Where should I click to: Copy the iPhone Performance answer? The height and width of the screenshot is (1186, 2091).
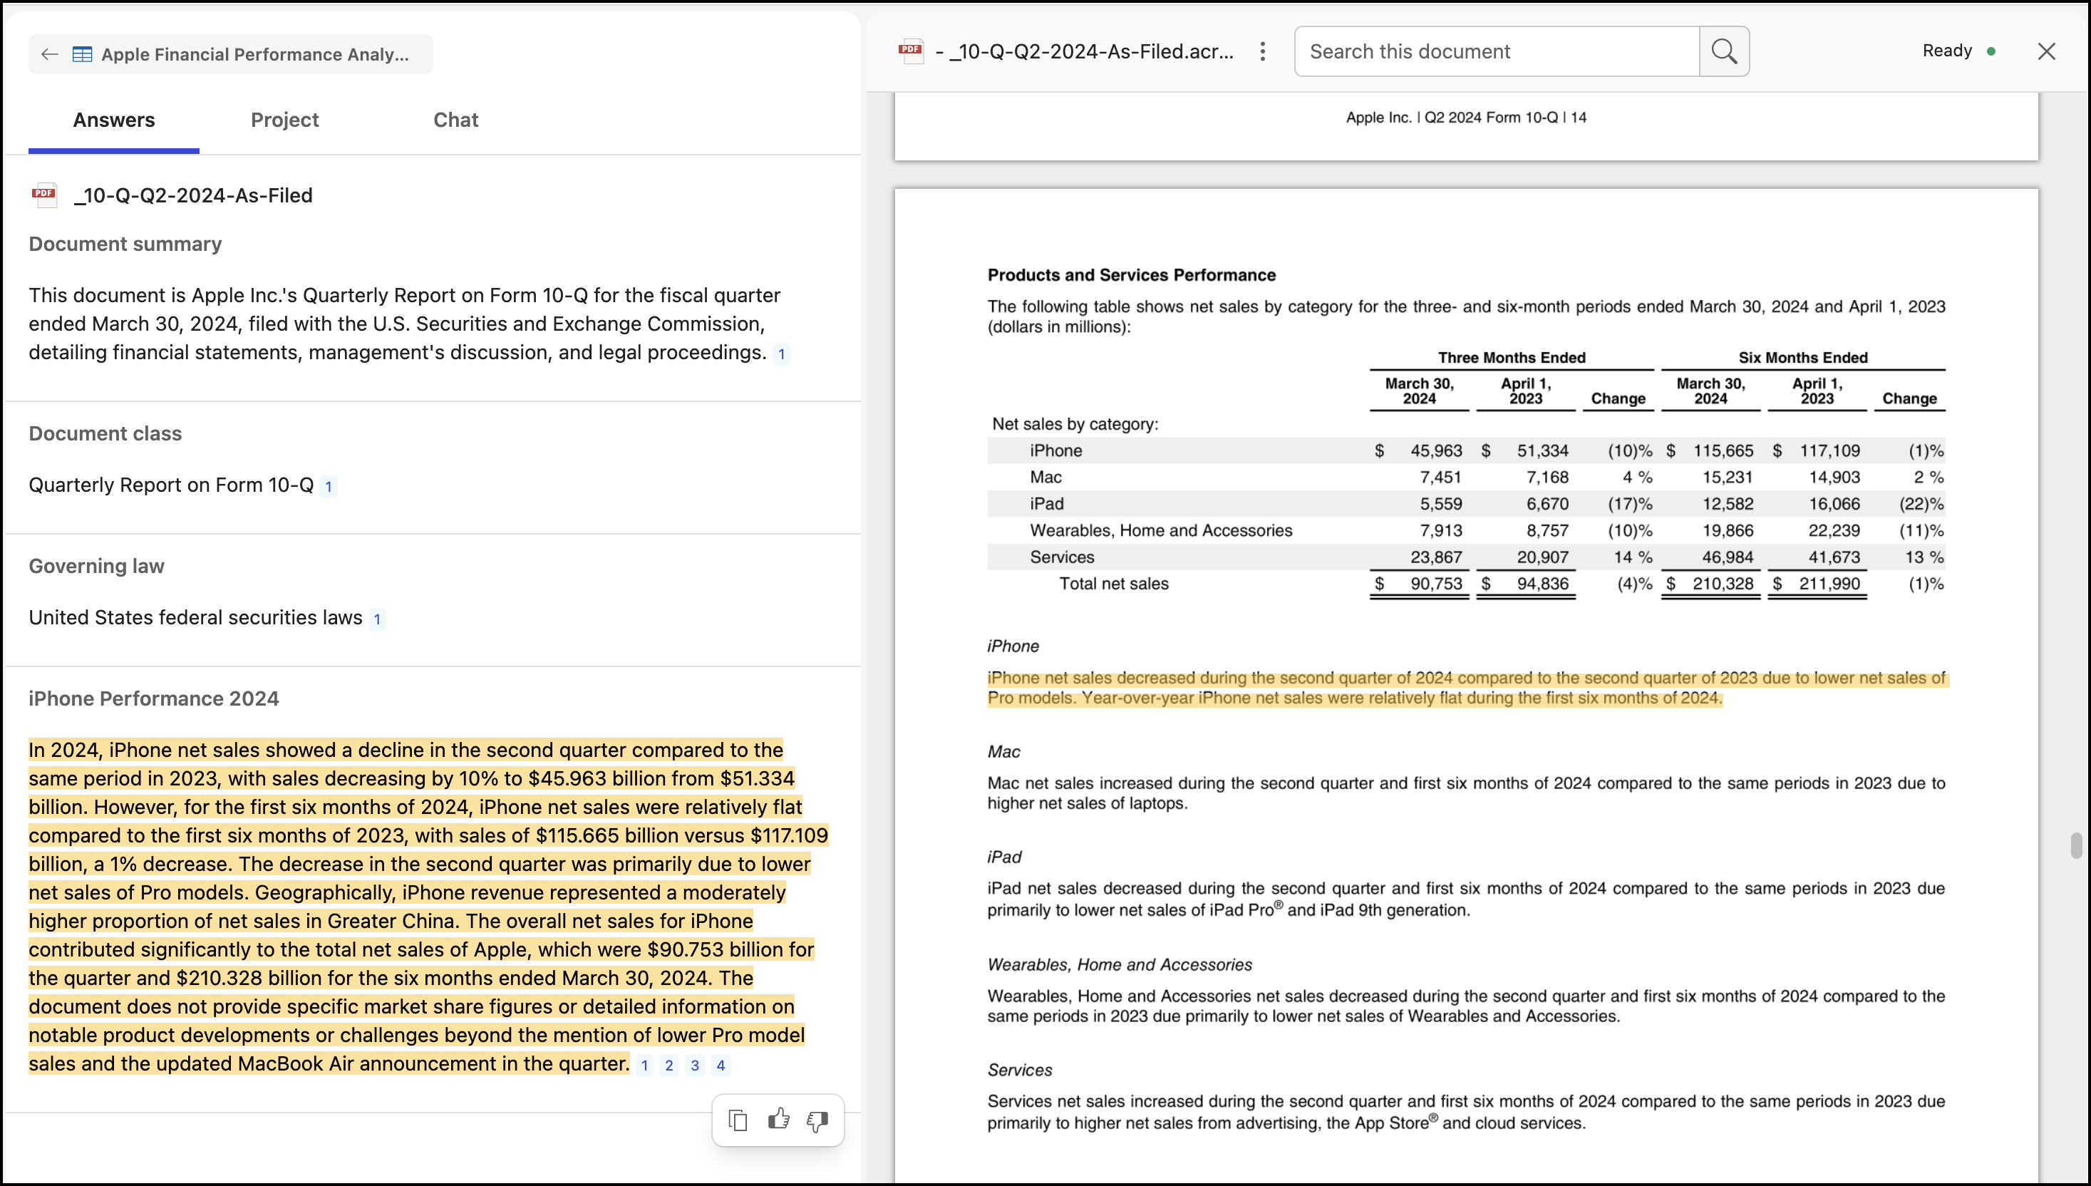coord(738,1120)
